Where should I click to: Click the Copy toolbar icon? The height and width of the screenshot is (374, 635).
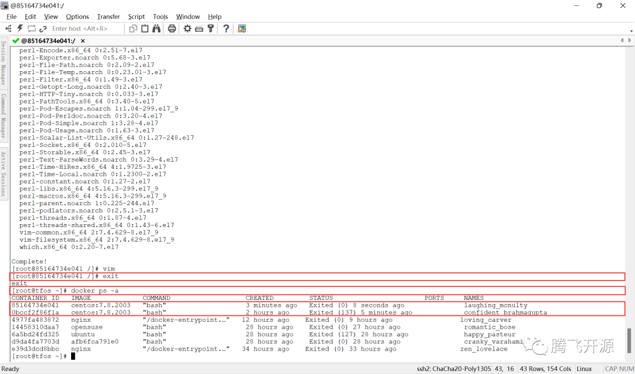point(133,28)
